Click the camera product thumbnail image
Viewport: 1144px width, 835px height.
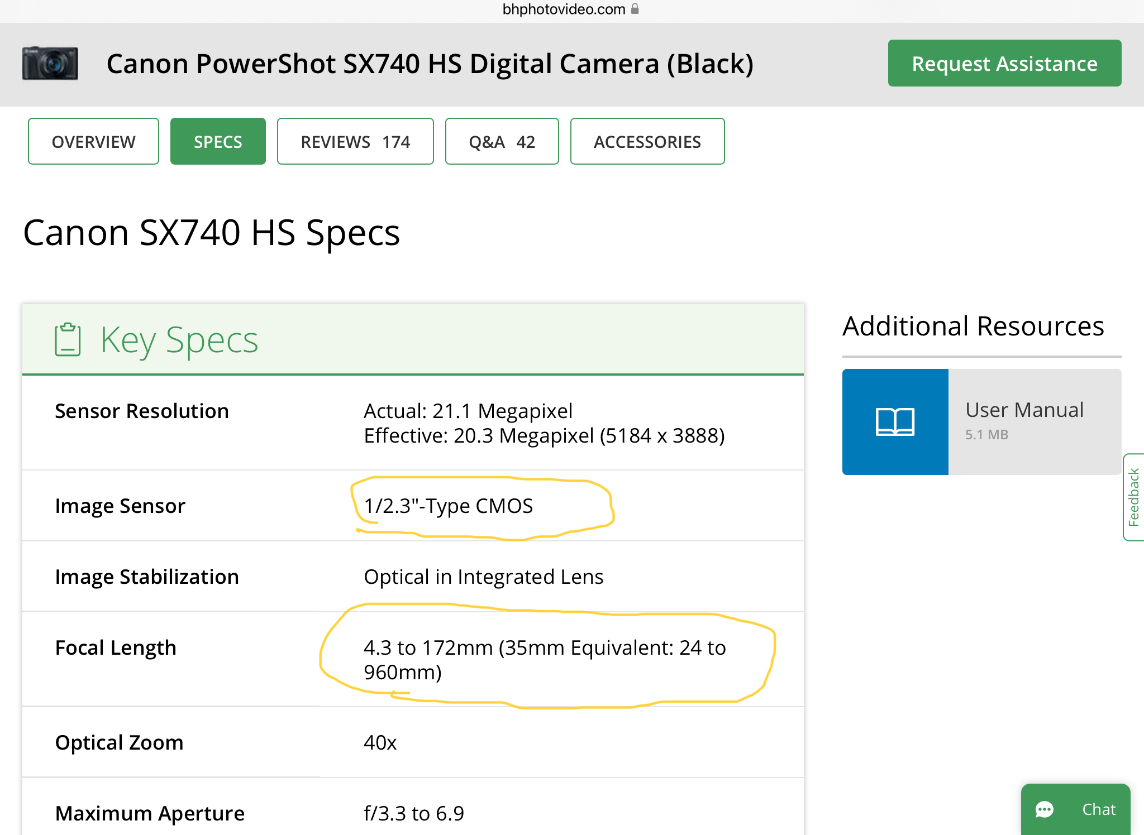50,63
